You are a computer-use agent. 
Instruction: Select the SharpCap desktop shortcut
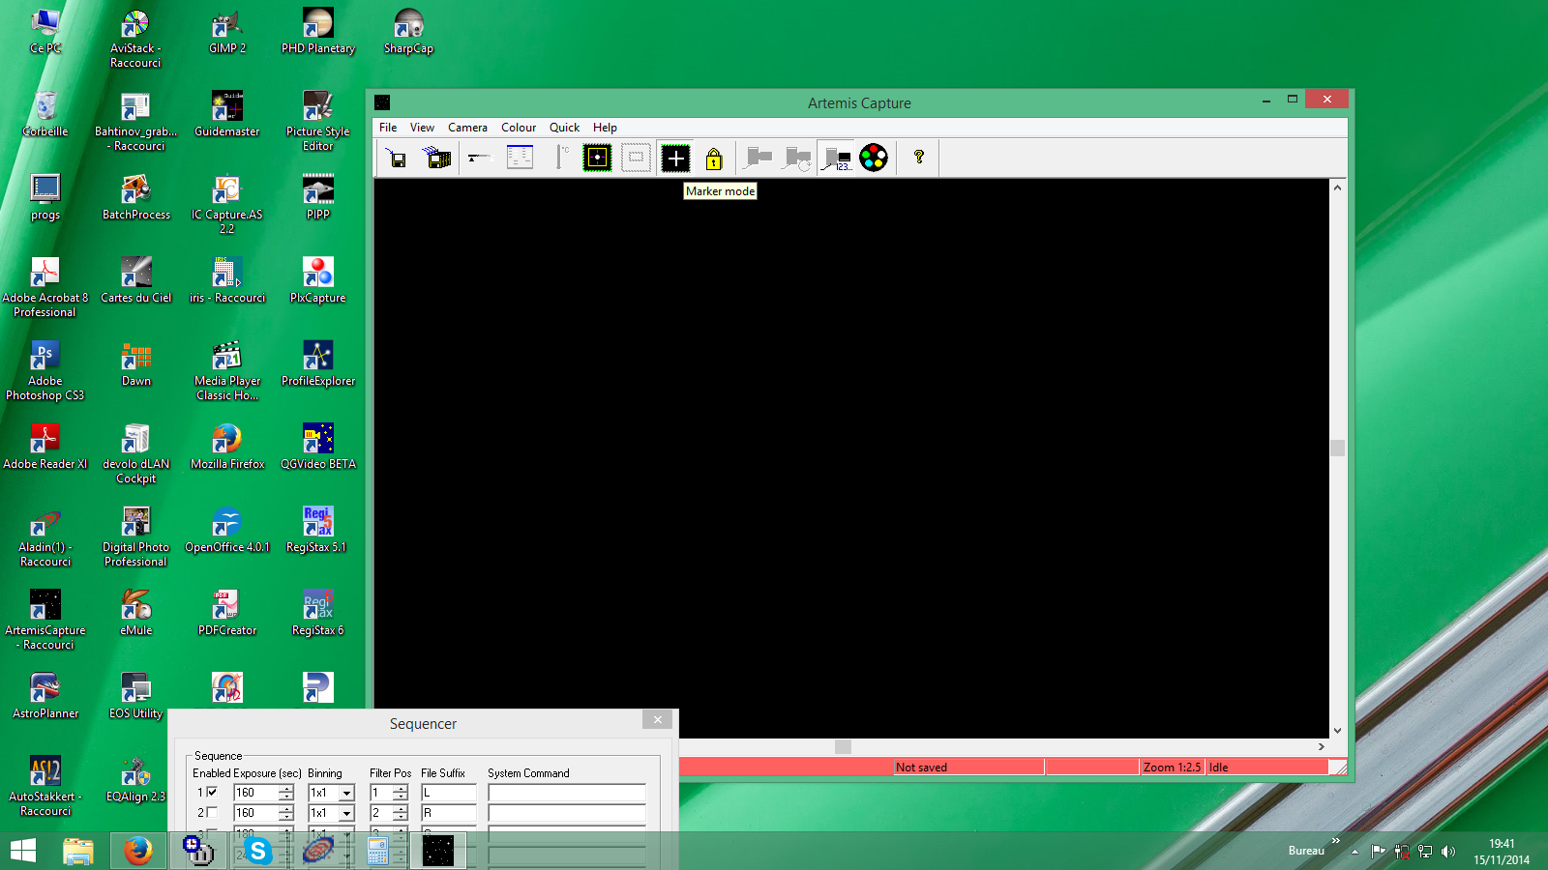pyautogui.click(x=408, y=31)
